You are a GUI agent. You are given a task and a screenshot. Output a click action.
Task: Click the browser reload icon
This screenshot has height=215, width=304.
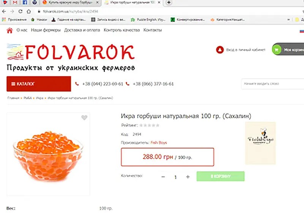click(x=21, y=11)
